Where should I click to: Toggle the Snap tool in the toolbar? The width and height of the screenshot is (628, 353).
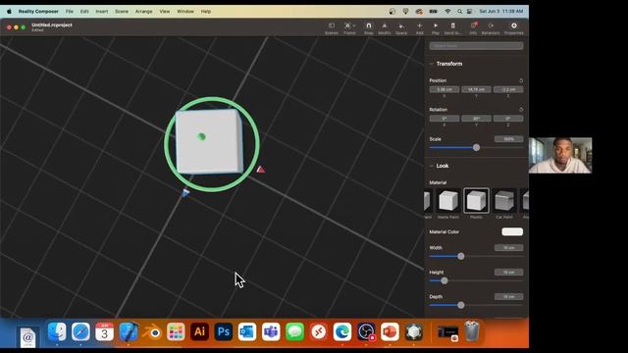point(369,28)
